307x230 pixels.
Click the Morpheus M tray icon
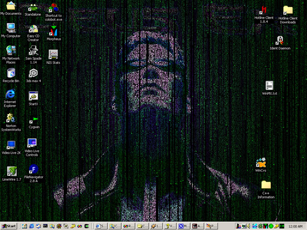point(265,226)
